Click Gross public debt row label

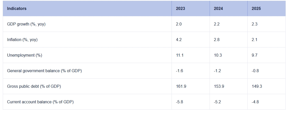pyautogui.click(x=34, y=86)
